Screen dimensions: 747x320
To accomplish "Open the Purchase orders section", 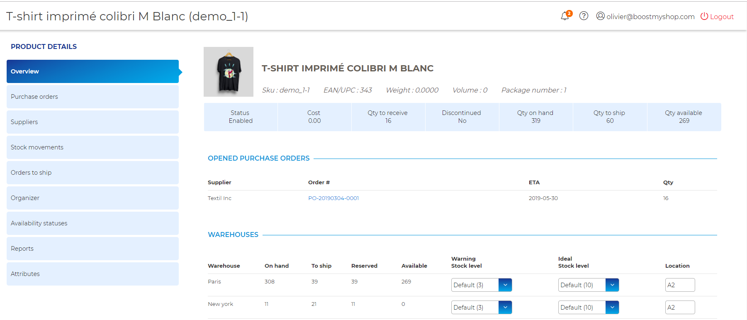I will click(x=92, y=97).
